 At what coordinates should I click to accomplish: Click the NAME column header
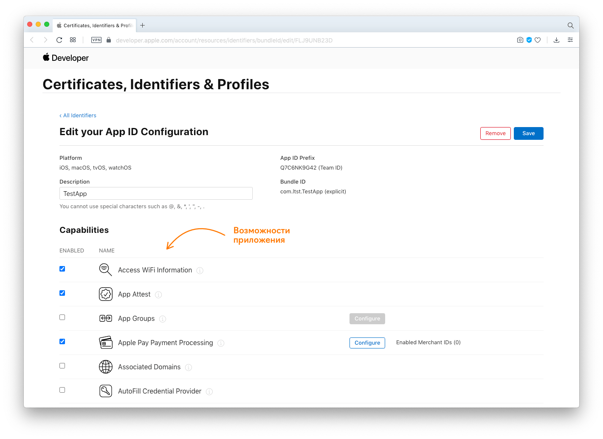[x=107, y=251]
